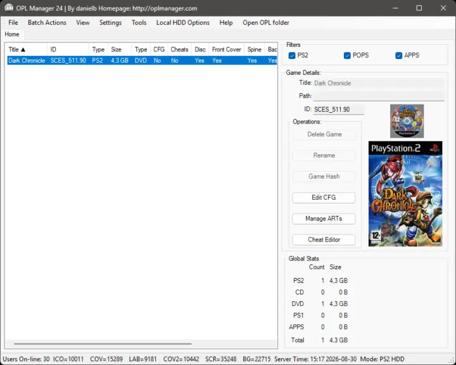Click Mode: PS2 HDD in status bar

(x=382, y=359)
